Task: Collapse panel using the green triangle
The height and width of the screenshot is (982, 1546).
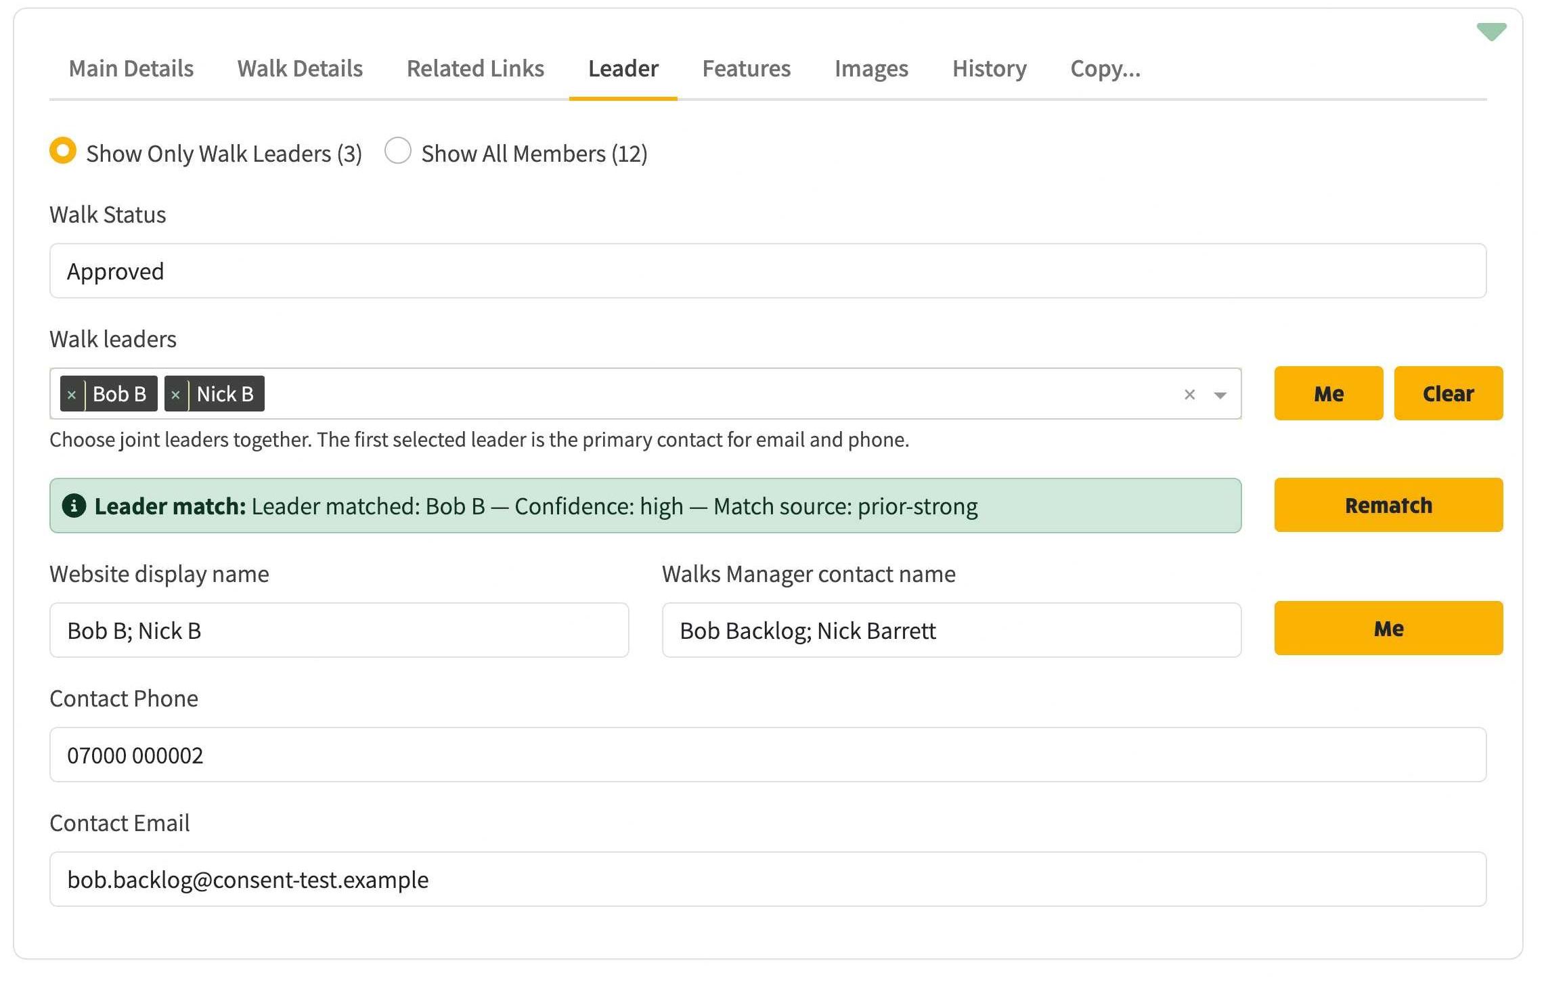Action: 1491,32
